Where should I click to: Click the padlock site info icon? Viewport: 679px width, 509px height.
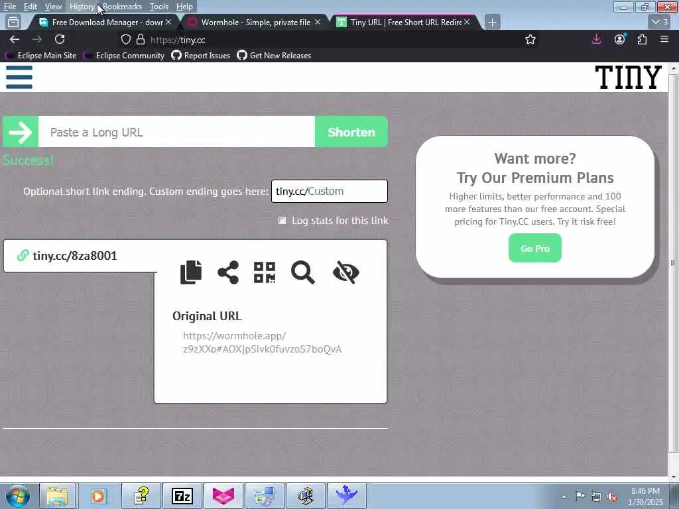point(141,39)
